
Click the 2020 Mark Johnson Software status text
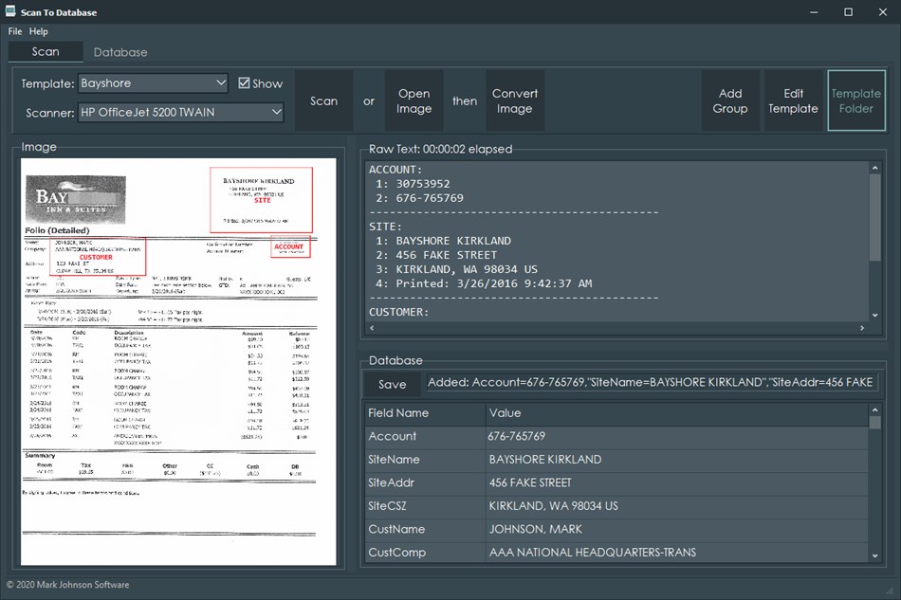[x=67, y=585]
